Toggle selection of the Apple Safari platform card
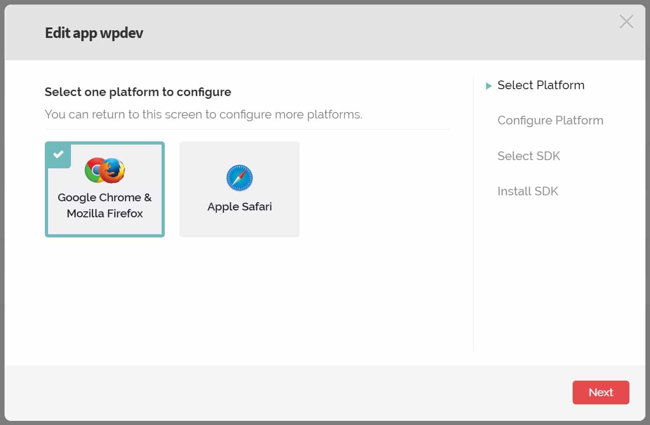The height and width of the screenshot is (425, 650). coord(239,189)
